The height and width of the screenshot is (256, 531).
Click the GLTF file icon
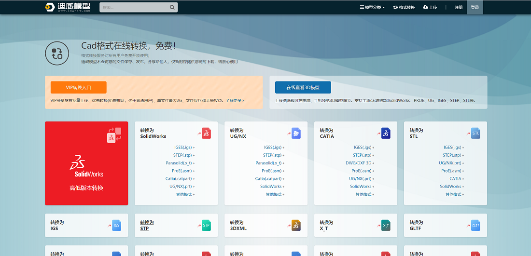(x=475, y=225)
